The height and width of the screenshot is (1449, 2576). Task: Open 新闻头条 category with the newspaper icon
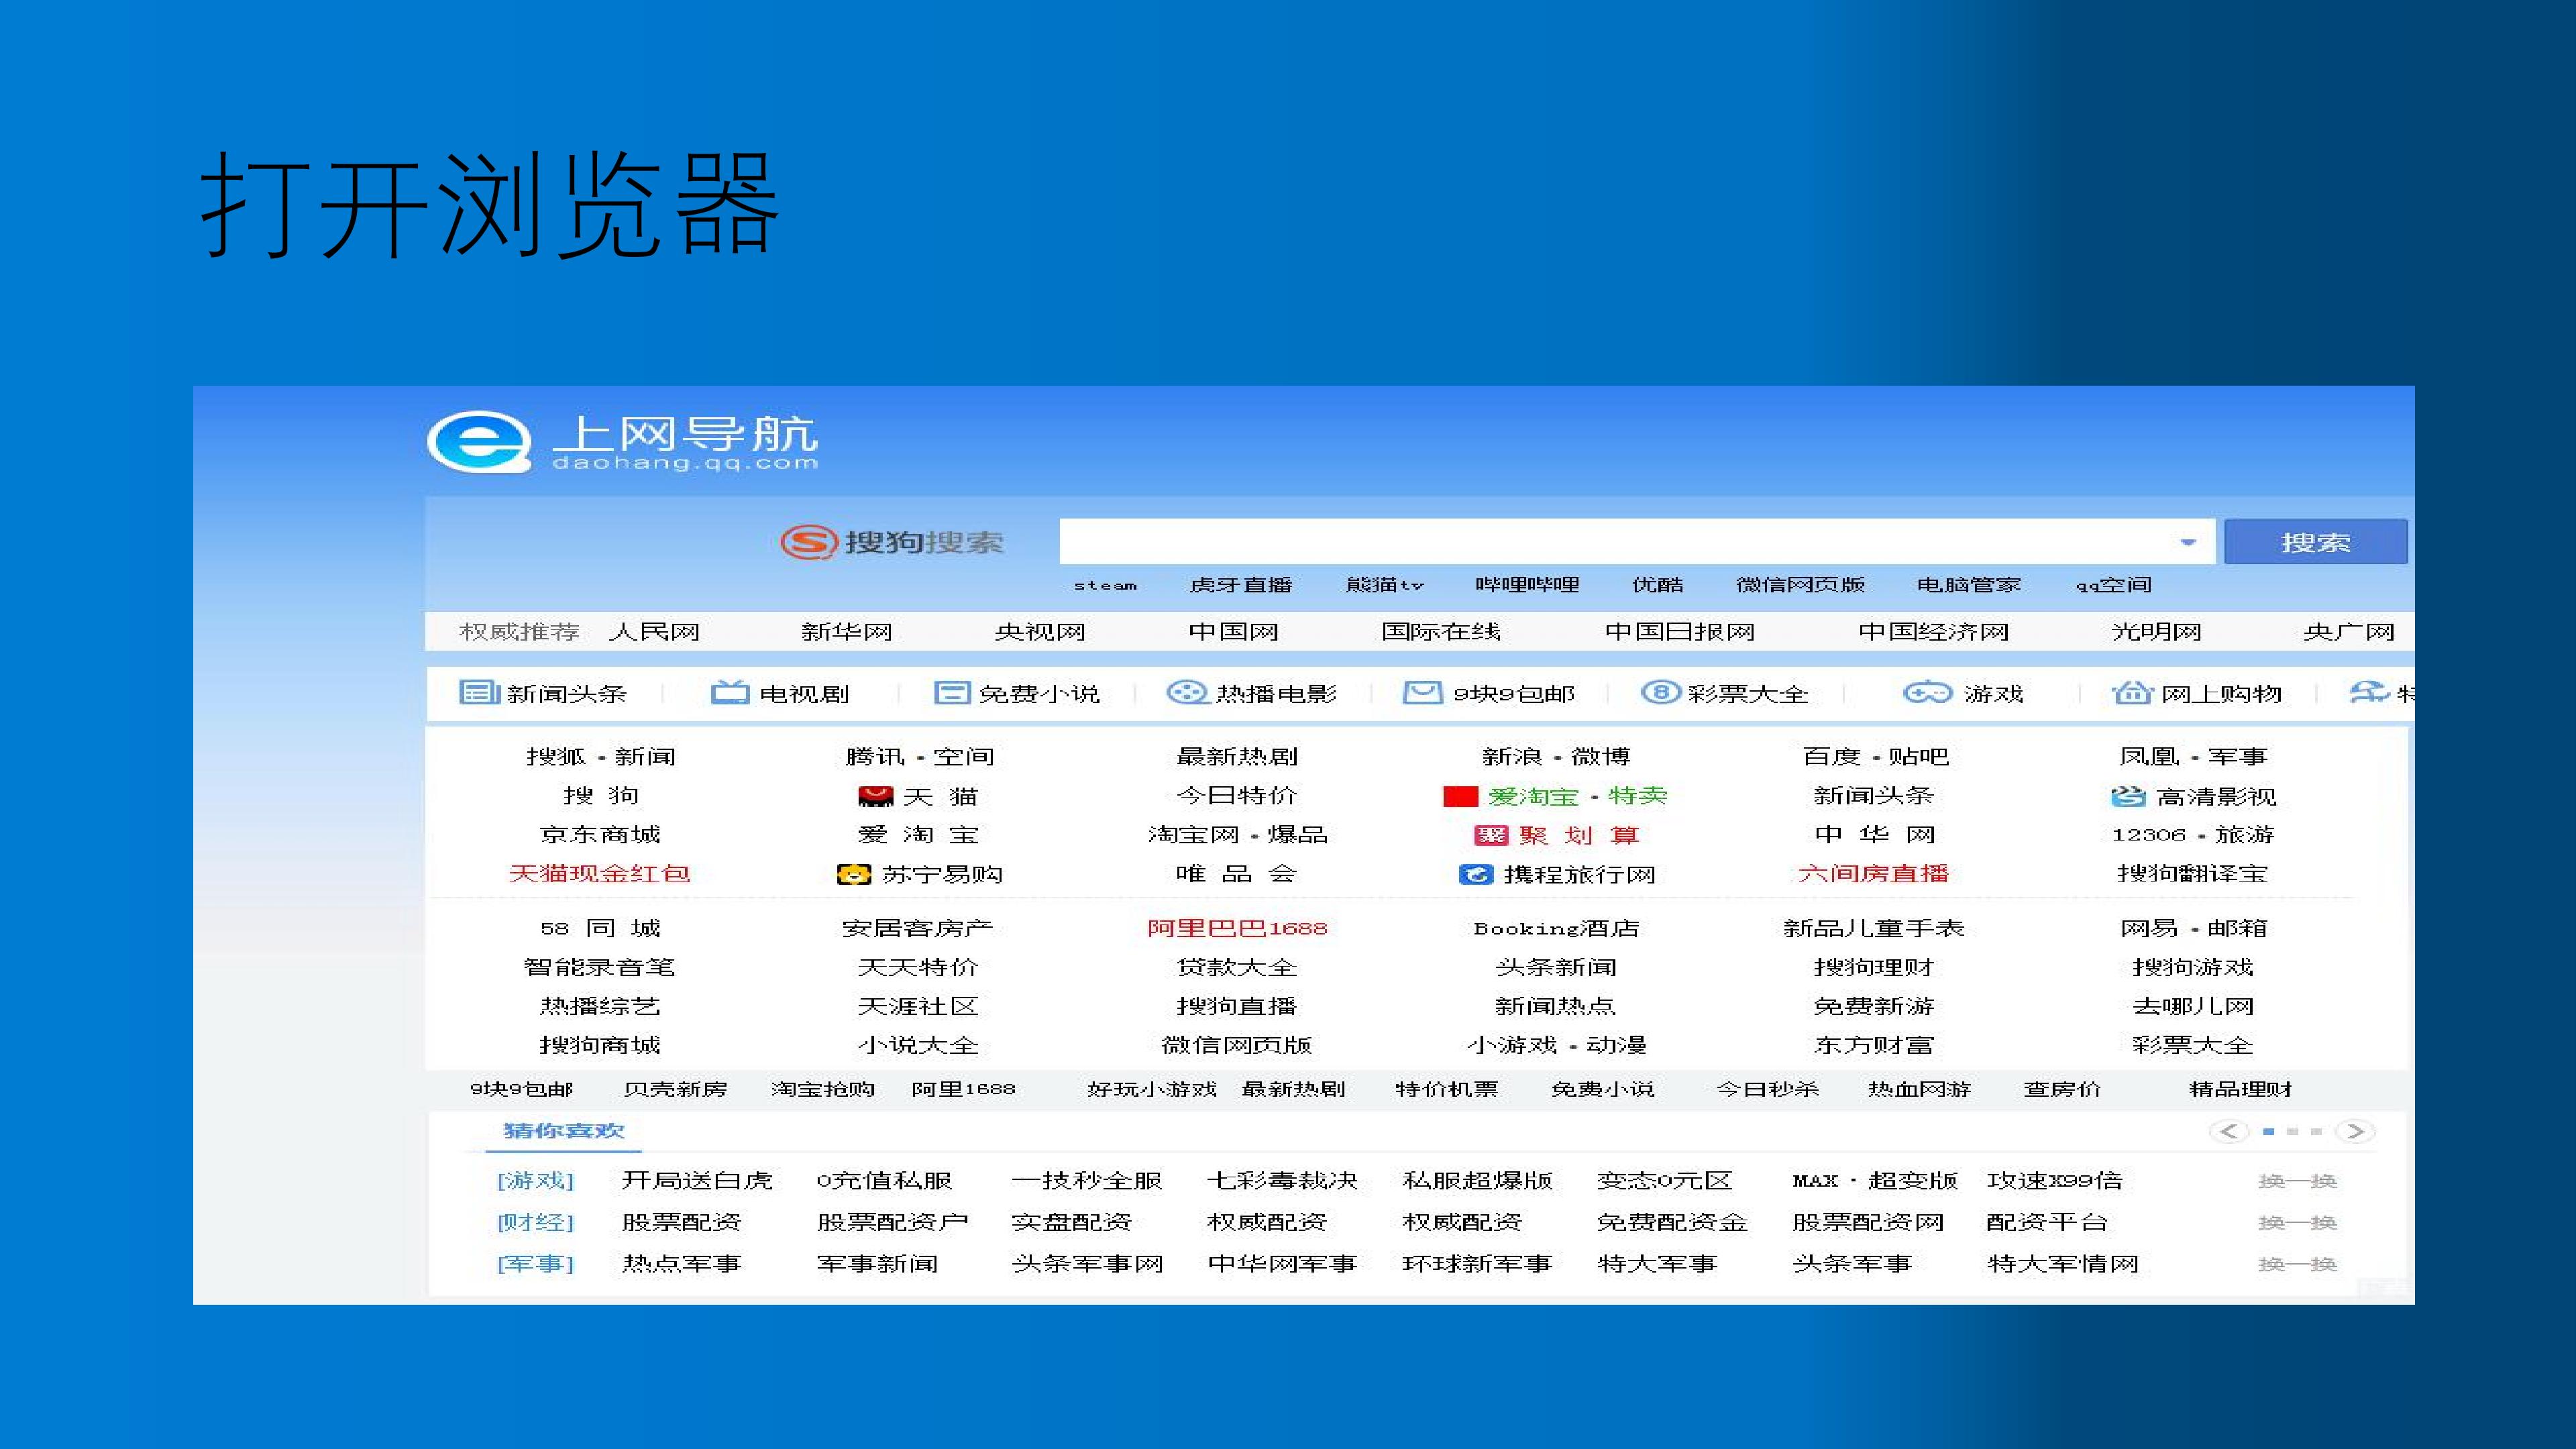pos(543,693)
